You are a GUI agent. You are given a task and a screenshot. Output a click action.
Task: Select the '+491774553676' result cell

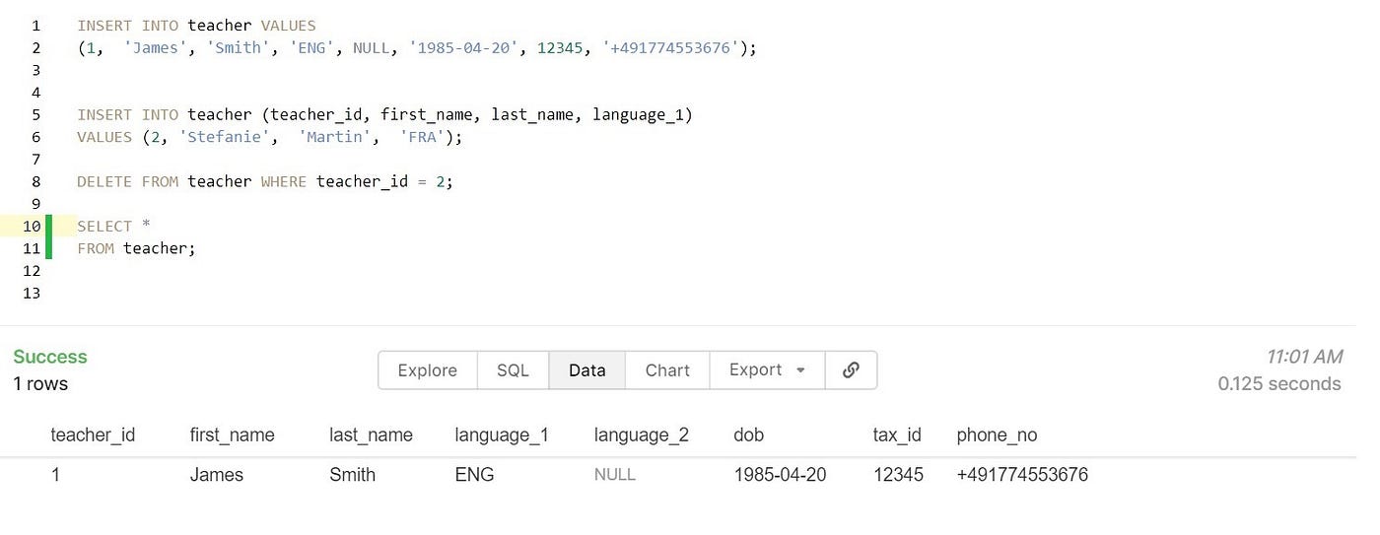pos(1022,475)
